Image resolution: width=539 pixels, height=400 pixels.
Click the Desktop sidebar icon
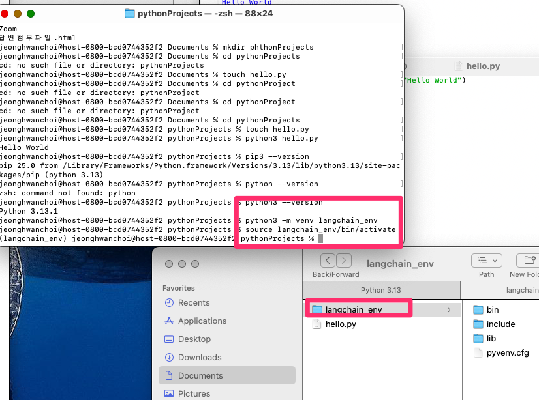click(169, 339)
